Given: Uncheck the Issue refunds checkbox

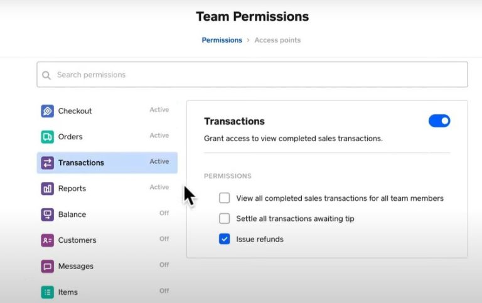Looking at the screenshot, I should click(x=225, y=239).
